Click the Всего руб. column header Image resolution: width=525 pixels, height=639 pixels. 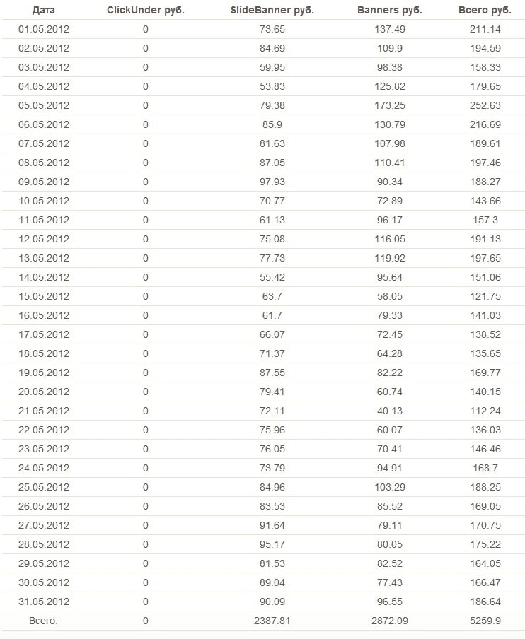point(485,11)
